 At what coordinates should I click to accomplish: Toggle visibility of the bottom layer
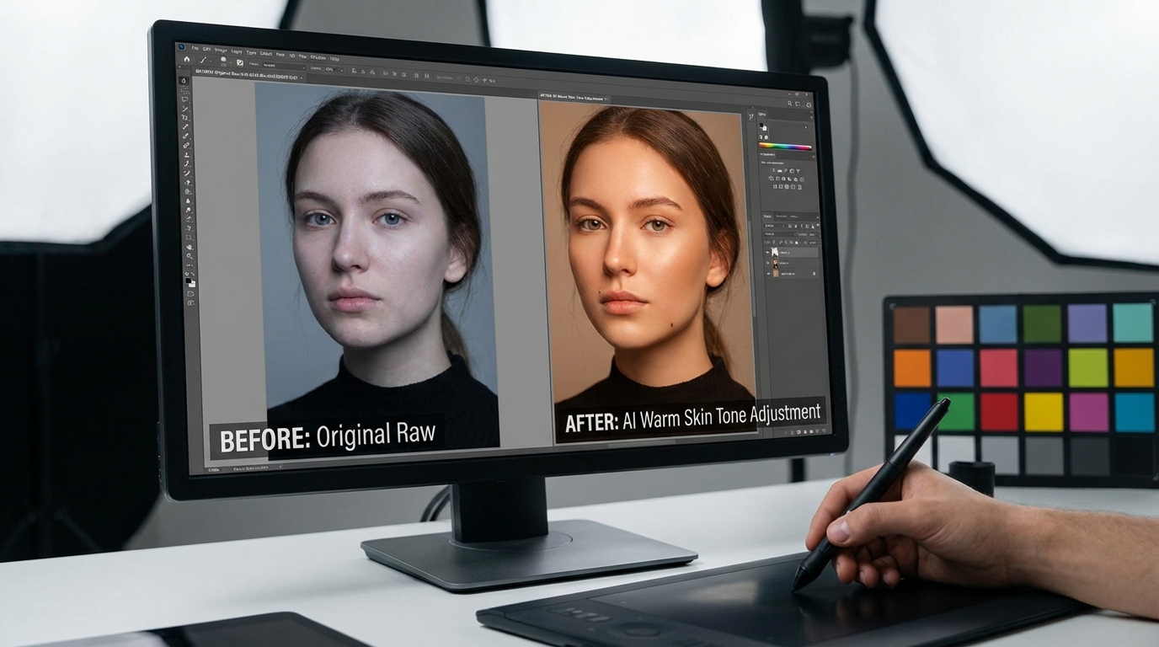[767, 274]
